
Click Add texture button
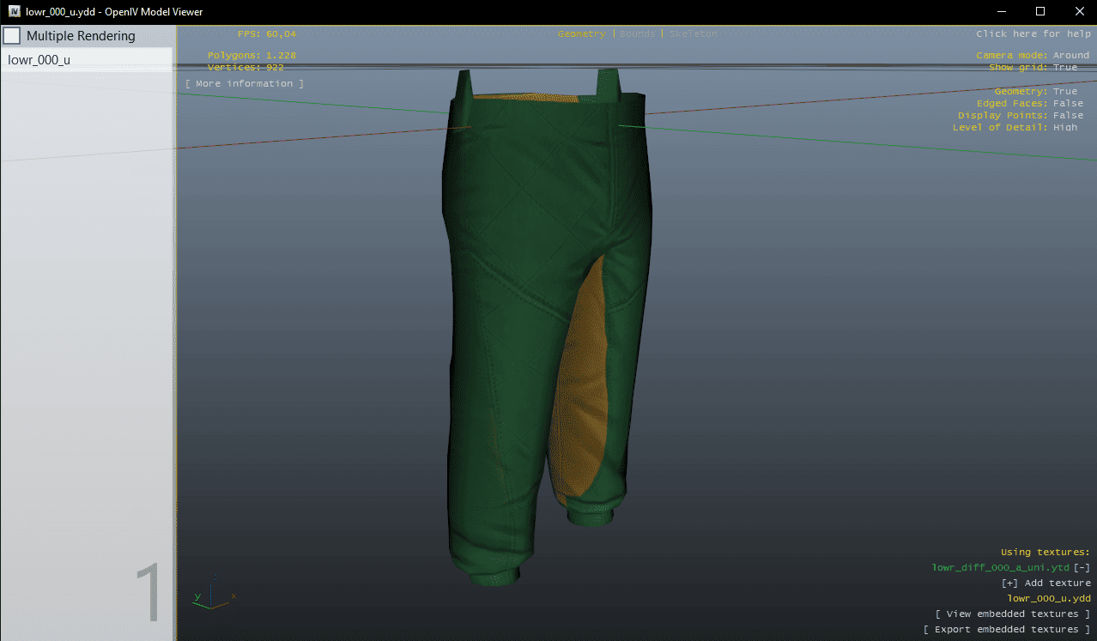tap(1045, 583)
